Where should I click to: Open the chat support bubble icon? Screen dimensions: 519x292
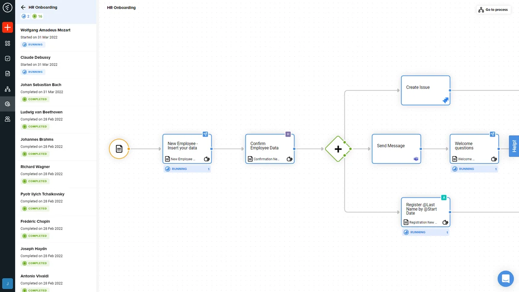[505, 279]
